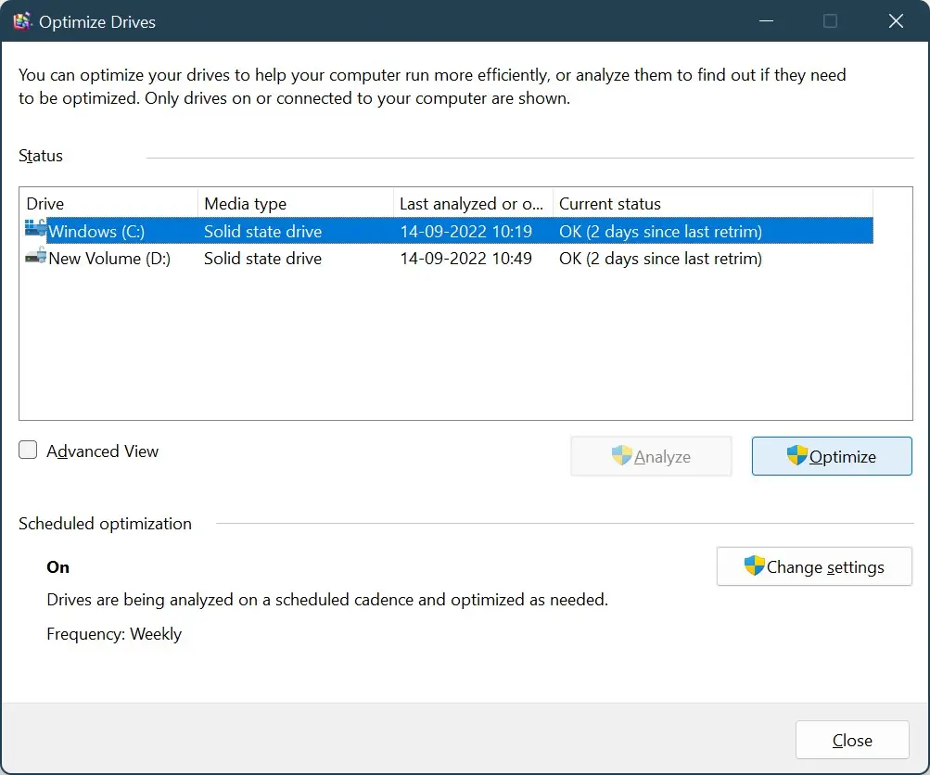
Task: Select the Windows (C:) drive row
Action: click(x=449, y=231)
